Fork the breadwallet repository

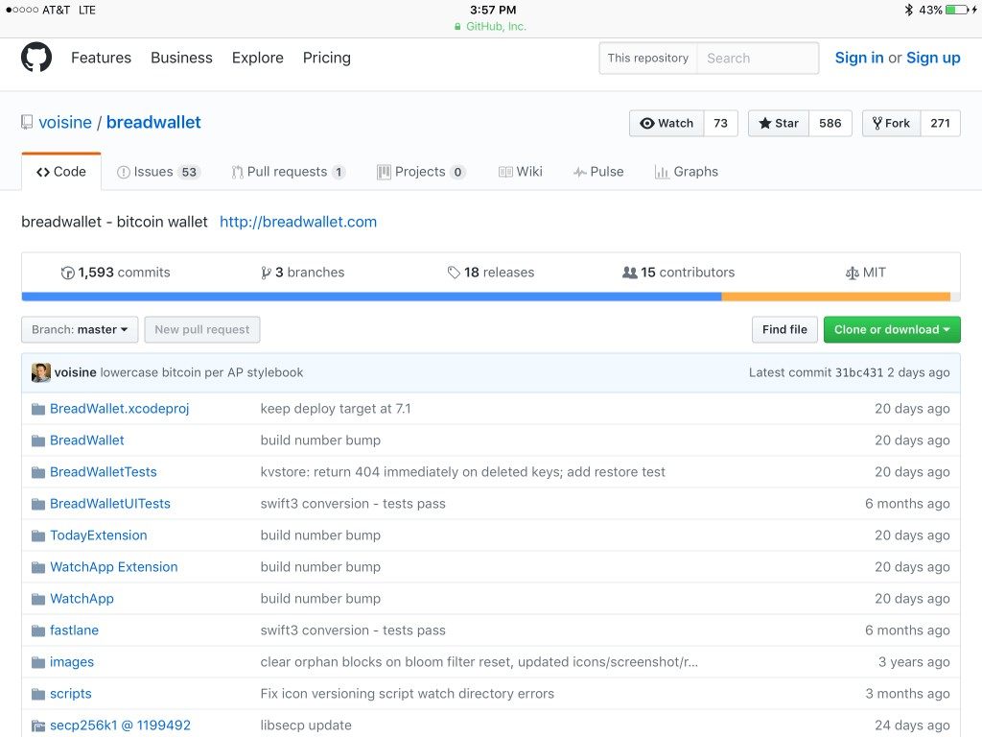[892, 123]
